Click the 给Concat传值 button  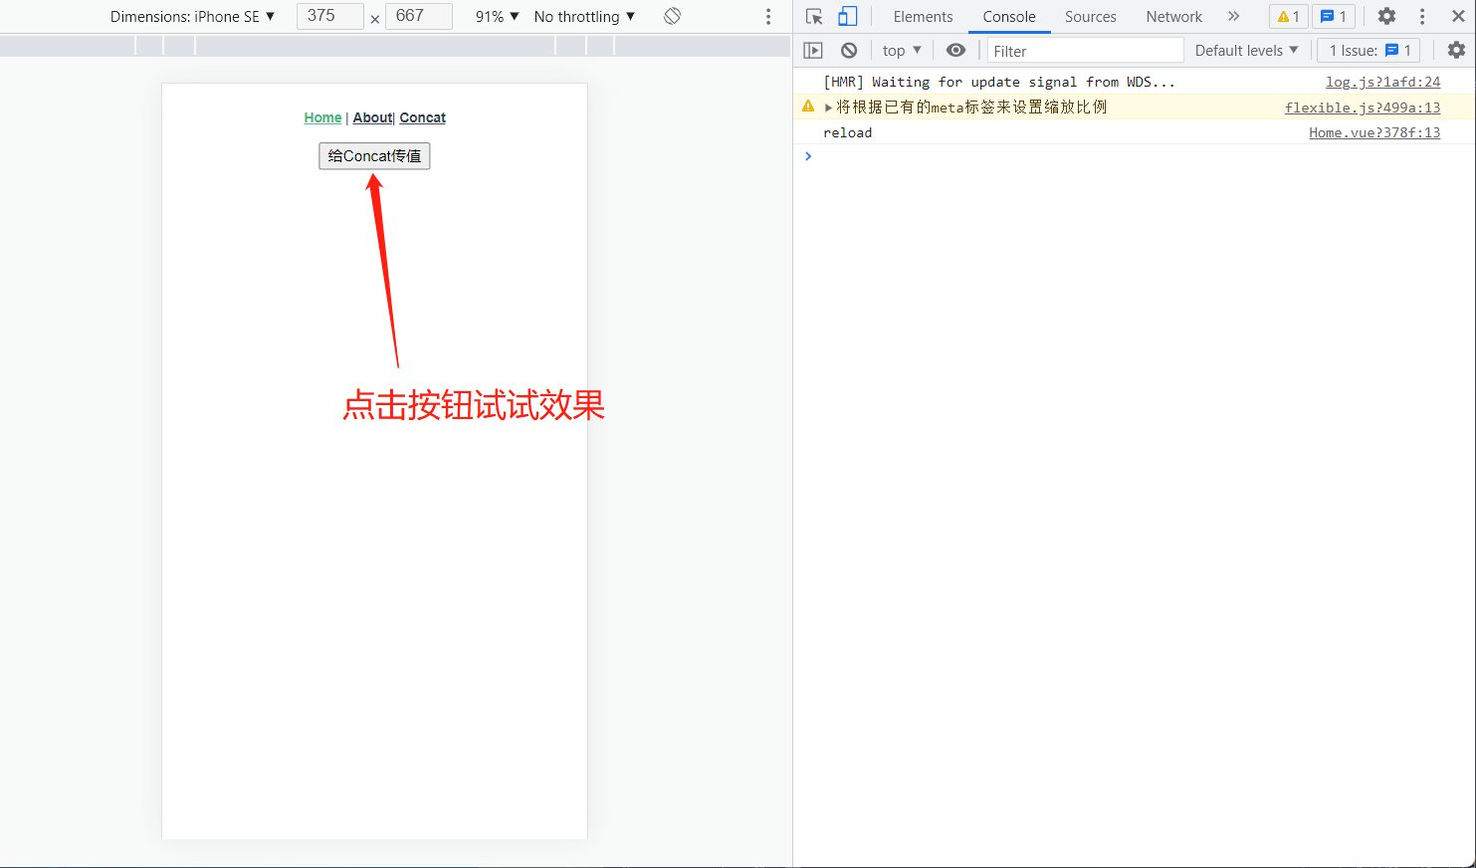tap(374, 155)
